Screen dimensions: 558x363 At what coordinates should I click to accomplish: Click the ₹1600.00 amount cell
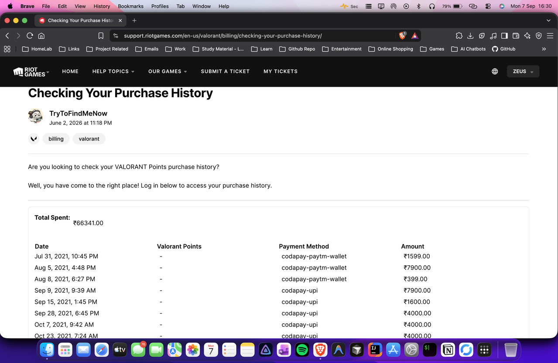[417, 301]
